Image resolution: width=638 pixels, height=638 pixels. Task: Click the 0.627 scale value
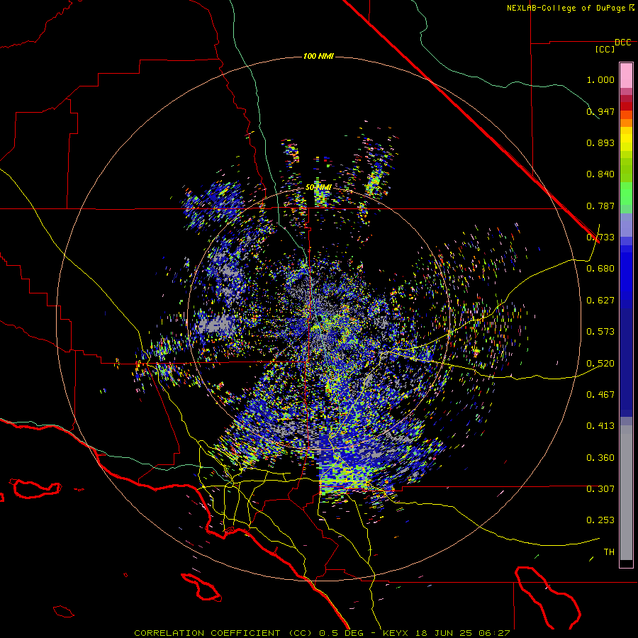tap(600, 301)
